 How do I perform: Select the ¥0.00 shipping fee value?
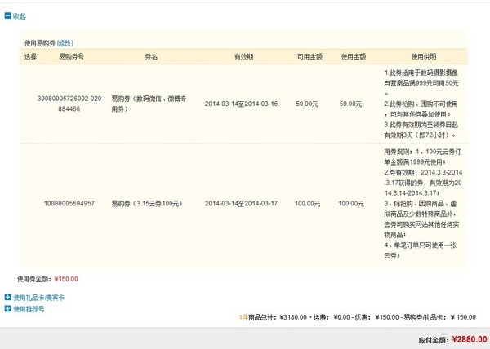coord(342,317)
